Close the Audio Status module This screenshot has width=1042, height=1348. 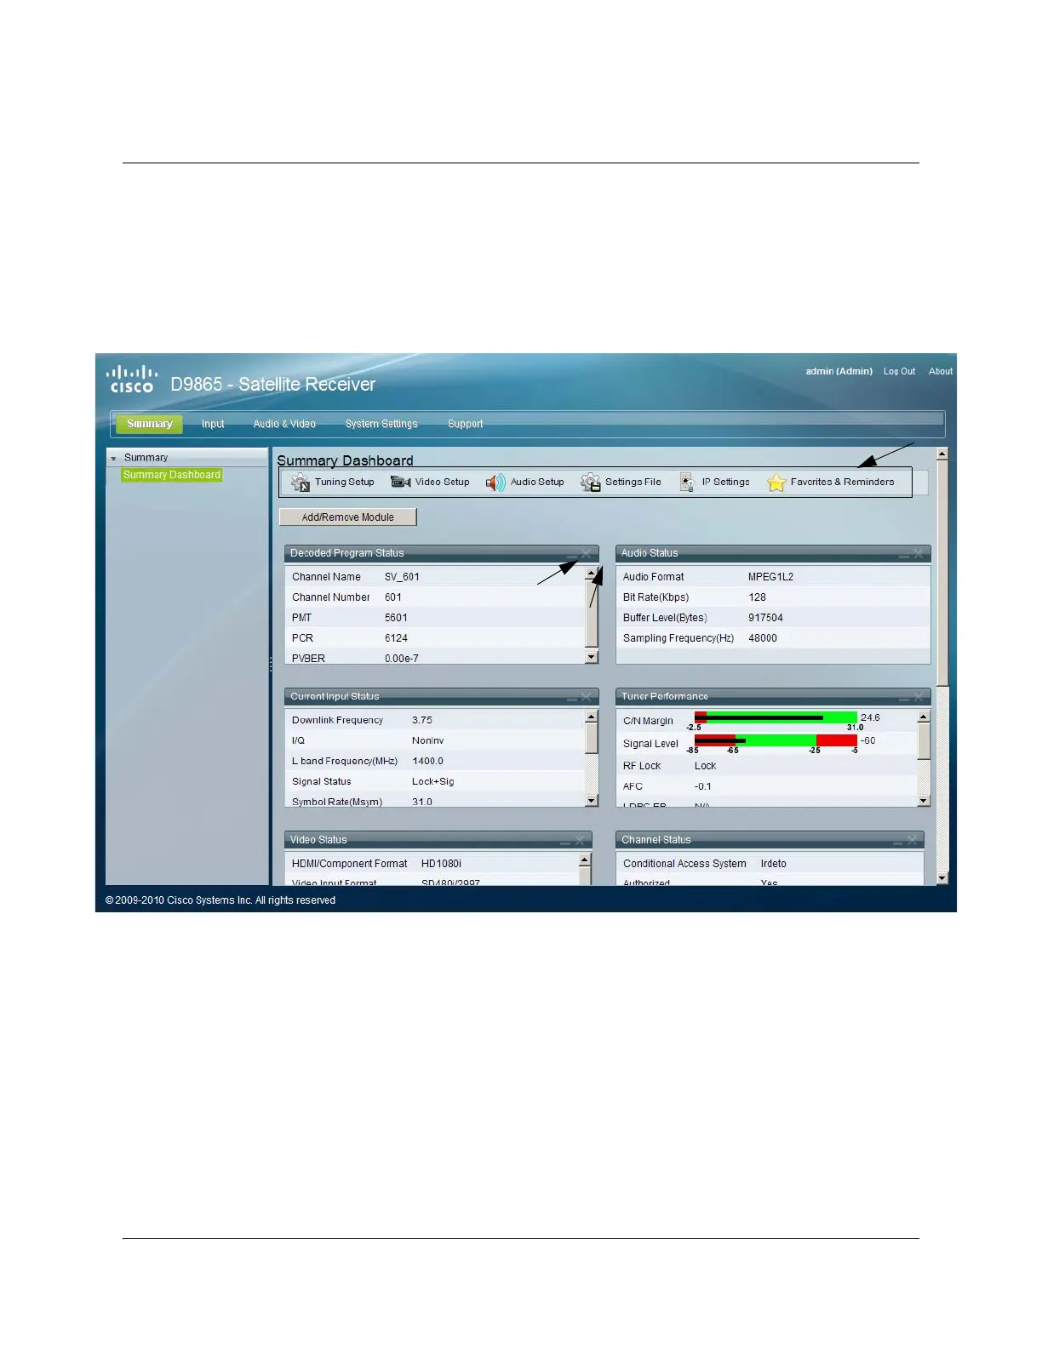(918, 553)
